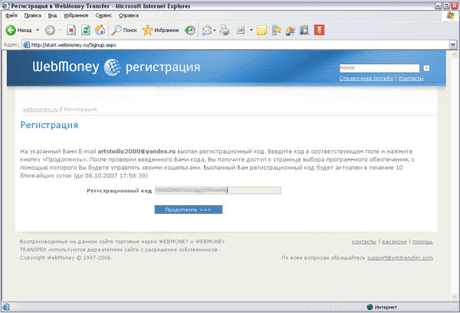The image size is (460, 313).
Task: Open the footer вакансии link
Action: pos(394,242)
